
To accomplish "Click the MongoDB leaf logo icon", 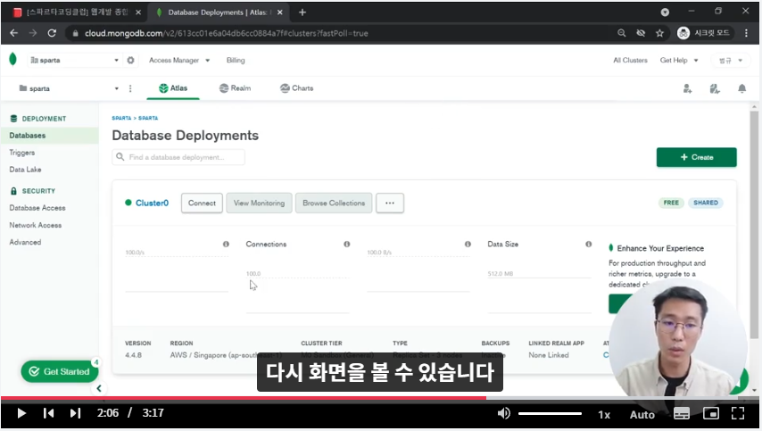I will coord(13,60).
